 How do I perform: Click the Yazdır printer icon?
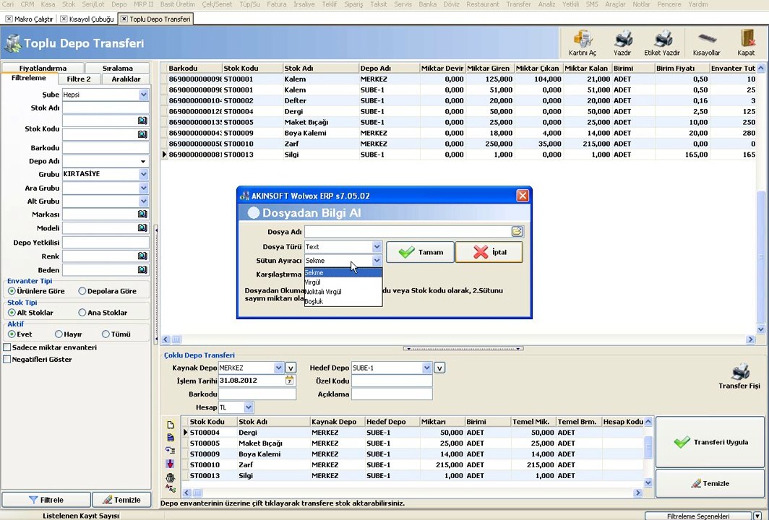point(622,43)
